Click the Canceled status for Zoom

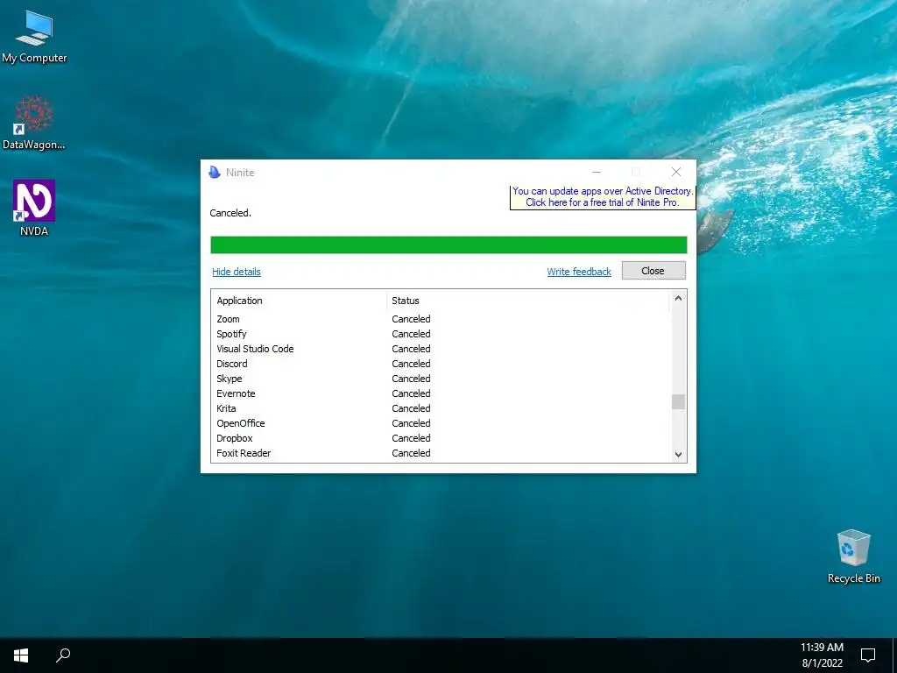tap(412, 319)
